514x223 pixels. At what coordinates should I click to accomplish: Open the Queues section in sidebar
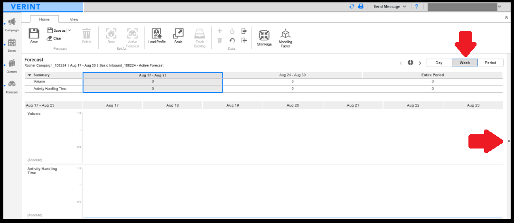coord(12,66)
